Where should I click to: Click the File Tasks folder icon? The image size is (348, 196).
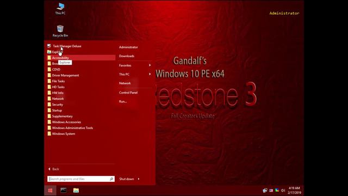(x=49, y=81)
